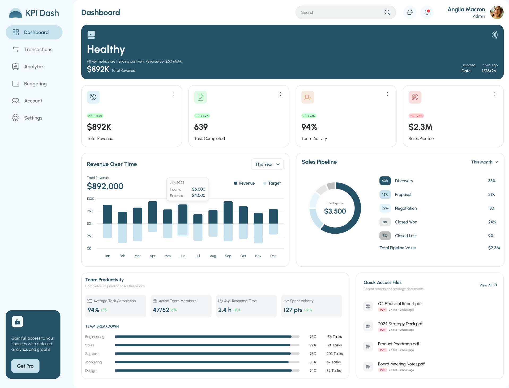The width and height of the screenshot is (509, 388).
Task: Click View All in Quick Access Files
Action: [x=488, y=285]
